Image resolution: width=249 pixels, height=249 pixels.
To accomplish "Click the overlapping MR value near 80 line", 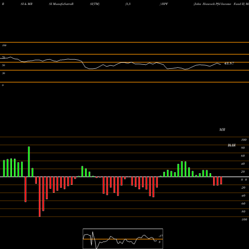I will pyautogui.click(x=232, y=145).
